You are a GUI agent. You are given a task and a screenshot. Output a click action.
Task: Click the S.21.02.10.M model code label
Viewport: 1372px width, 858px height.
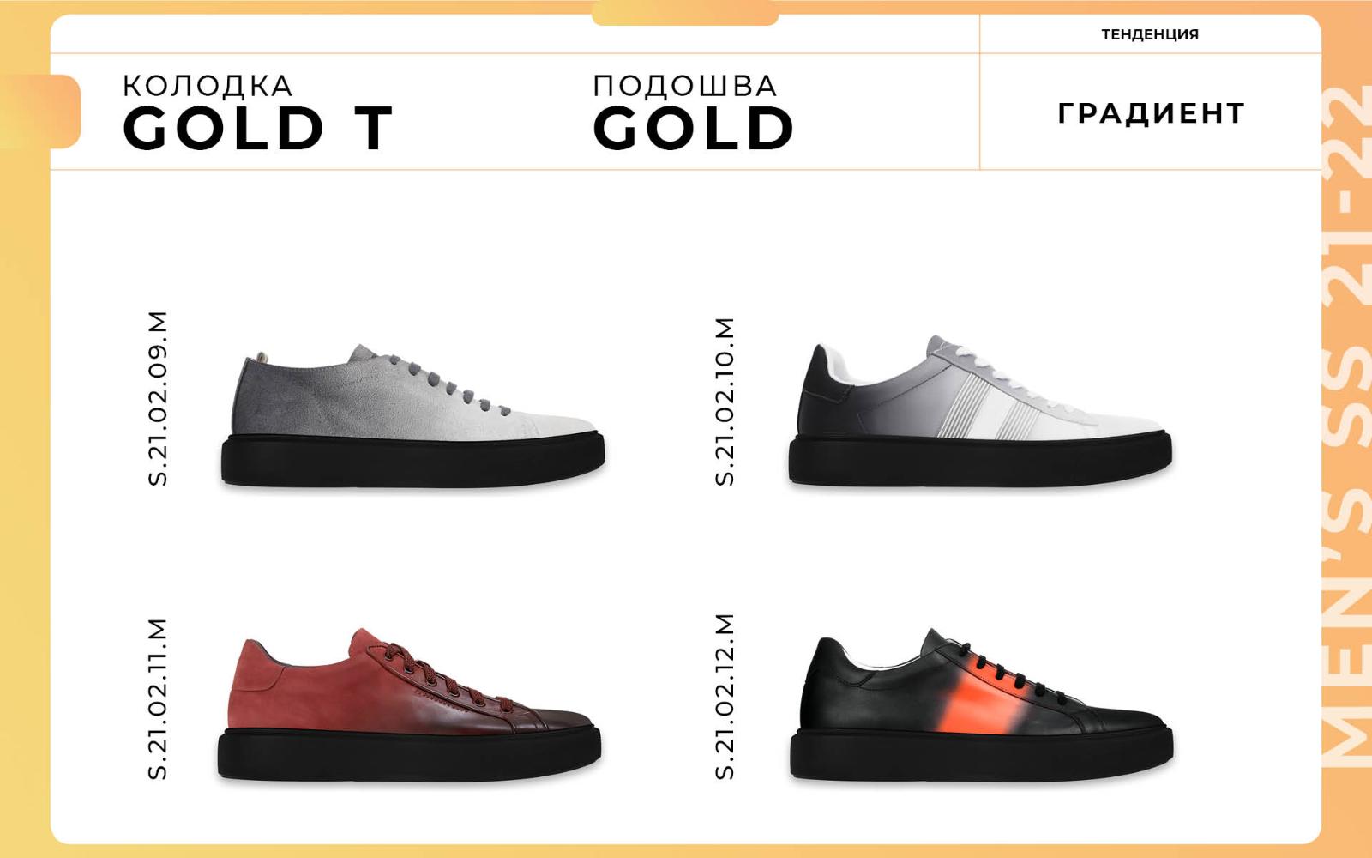tap(725, 402)
